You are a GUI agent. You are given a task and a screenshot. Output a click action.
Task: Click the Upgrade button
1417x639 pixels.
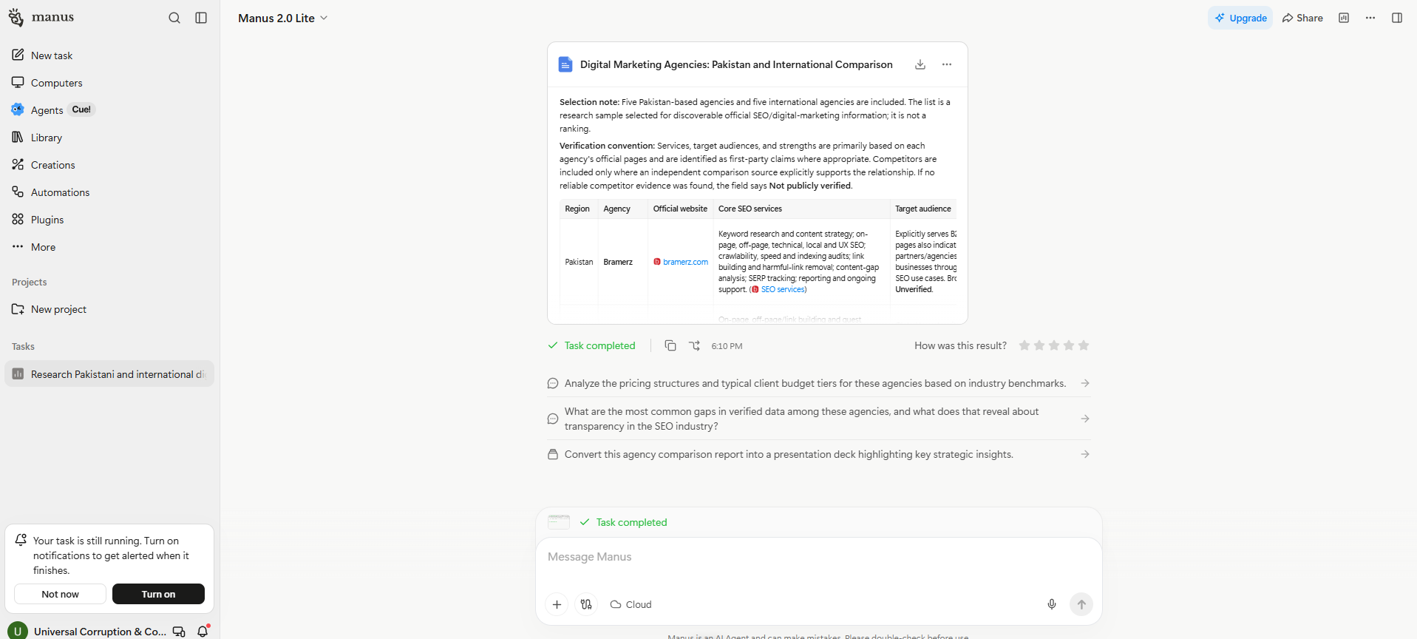point(1240,18)
